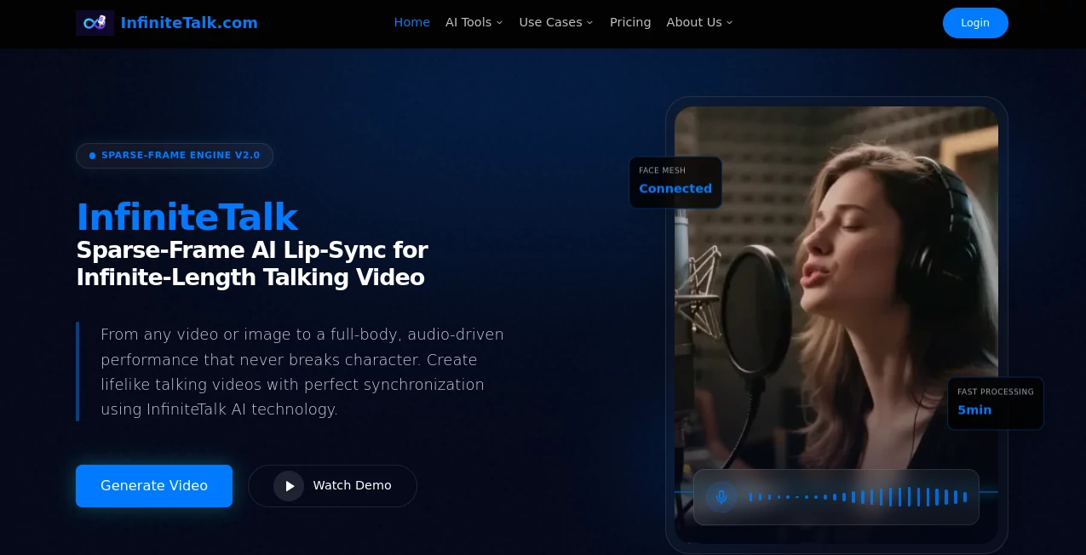Viewport: 1086px width, 555px height.
Task: Click the microphone icon on the waveform player
Action: coord(721,496)
